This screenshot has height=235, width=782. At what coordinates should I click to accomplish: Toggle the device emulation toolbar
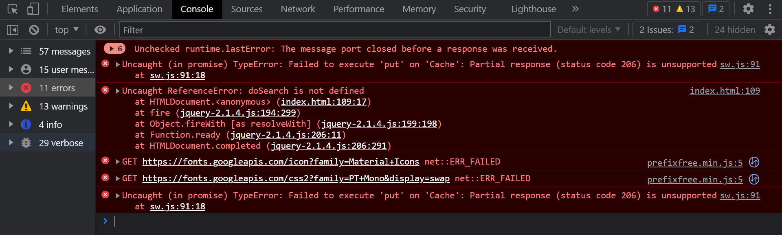(x=33, y=9)
